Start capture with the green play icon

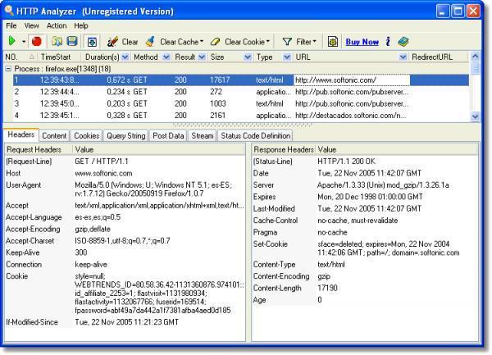pyautogui.click(x=12, y=41)
